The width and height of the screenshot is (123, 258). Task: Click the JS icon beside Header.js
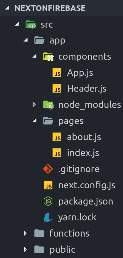[57, 88]
